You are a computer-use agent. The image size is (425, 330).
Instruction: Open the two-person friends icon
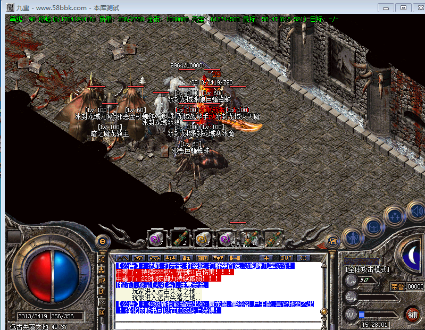[187, 258]
